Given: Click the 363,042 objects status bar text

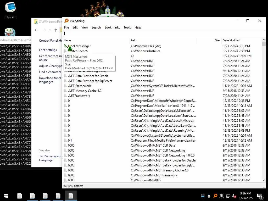Looking at the screenshot, I should pyautogui.click(x=73, y=186).
